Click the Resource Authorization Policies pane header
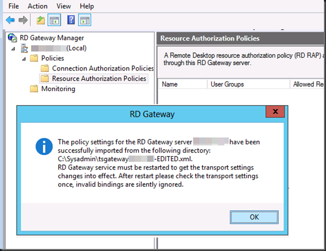Viewport: 326px width, 251px height. click(241, 38)
